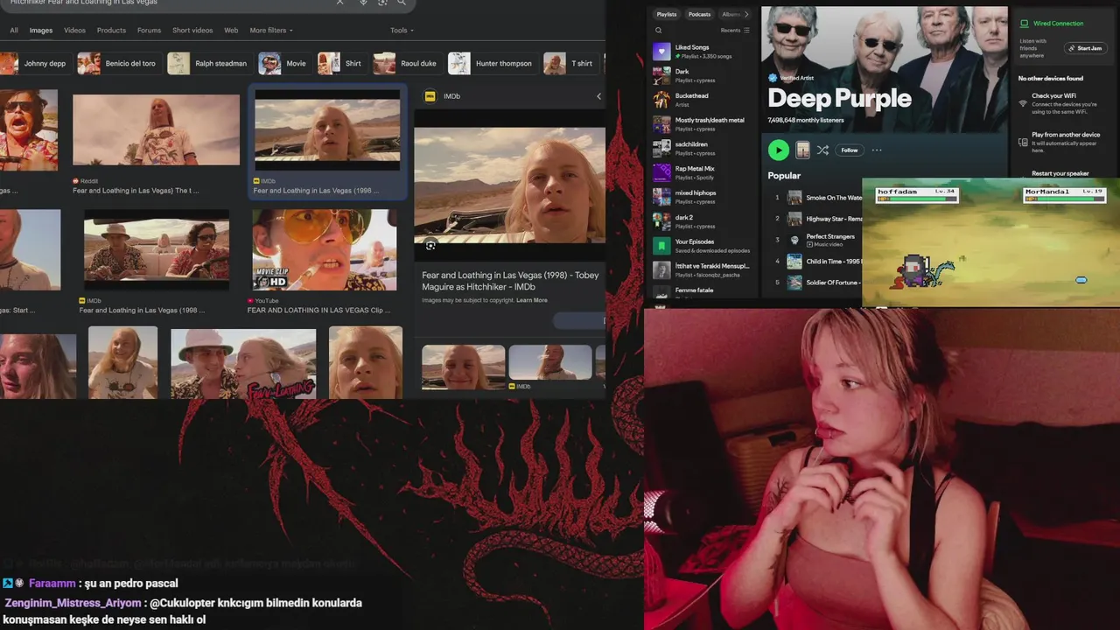This screenshot has height=630, width=1120.
Task: Select the Playlists filter in Spotify library
Action: (667, 14)
